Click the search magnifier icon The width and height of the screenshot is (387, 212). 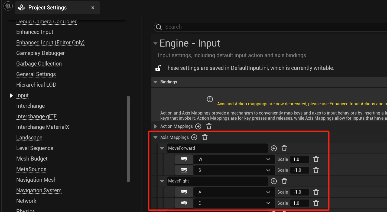[x=159, y=27]
